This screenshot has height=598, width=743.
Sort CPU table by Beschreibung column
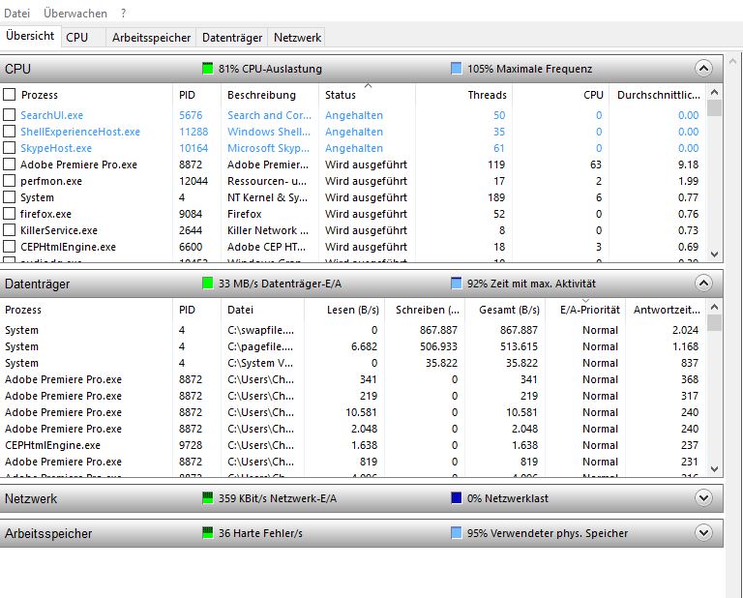click(270, 95)
